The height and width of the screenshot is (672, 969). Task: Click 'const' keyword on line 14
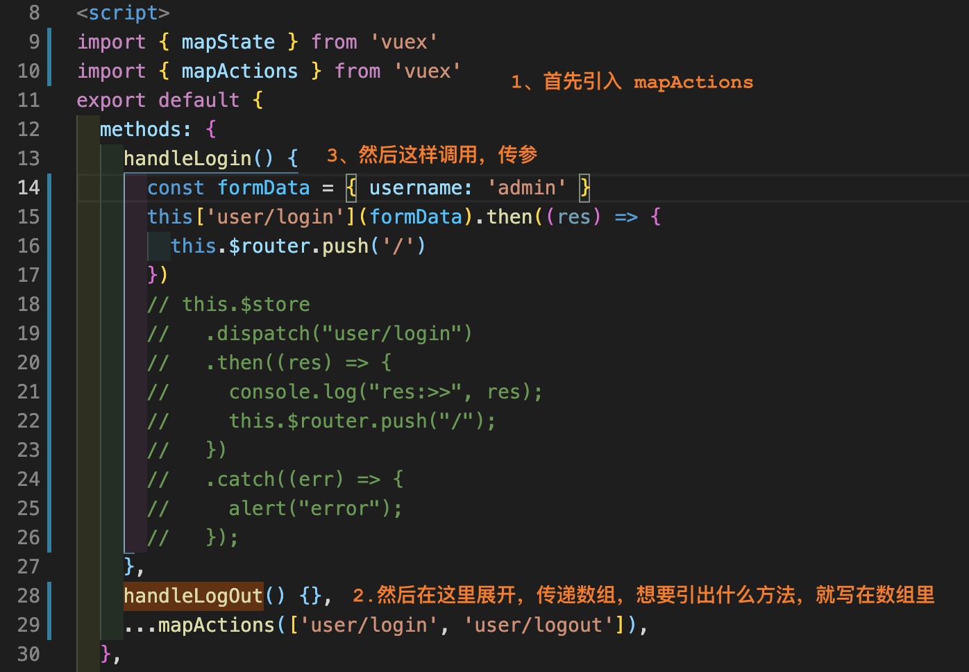(x=176, y=187)
